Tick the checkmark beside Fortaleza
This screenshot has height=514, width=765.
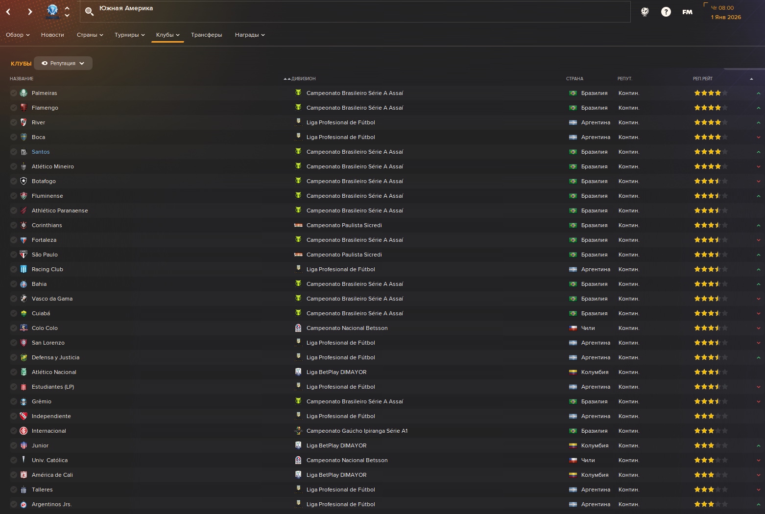pyautogui.click(x=14, y=240)
